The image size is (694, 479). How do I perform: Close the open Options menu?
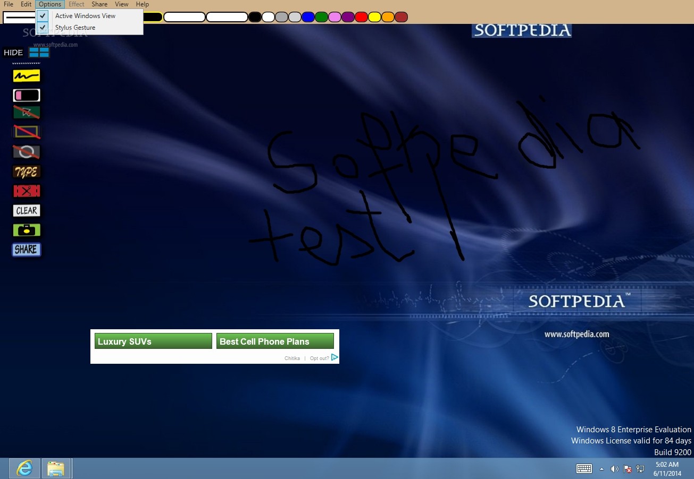50,4
